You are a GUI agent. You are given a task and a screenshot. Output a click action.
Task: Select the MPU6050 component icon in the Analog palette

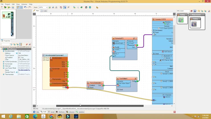pyautogui.click(x=181, y=20)
